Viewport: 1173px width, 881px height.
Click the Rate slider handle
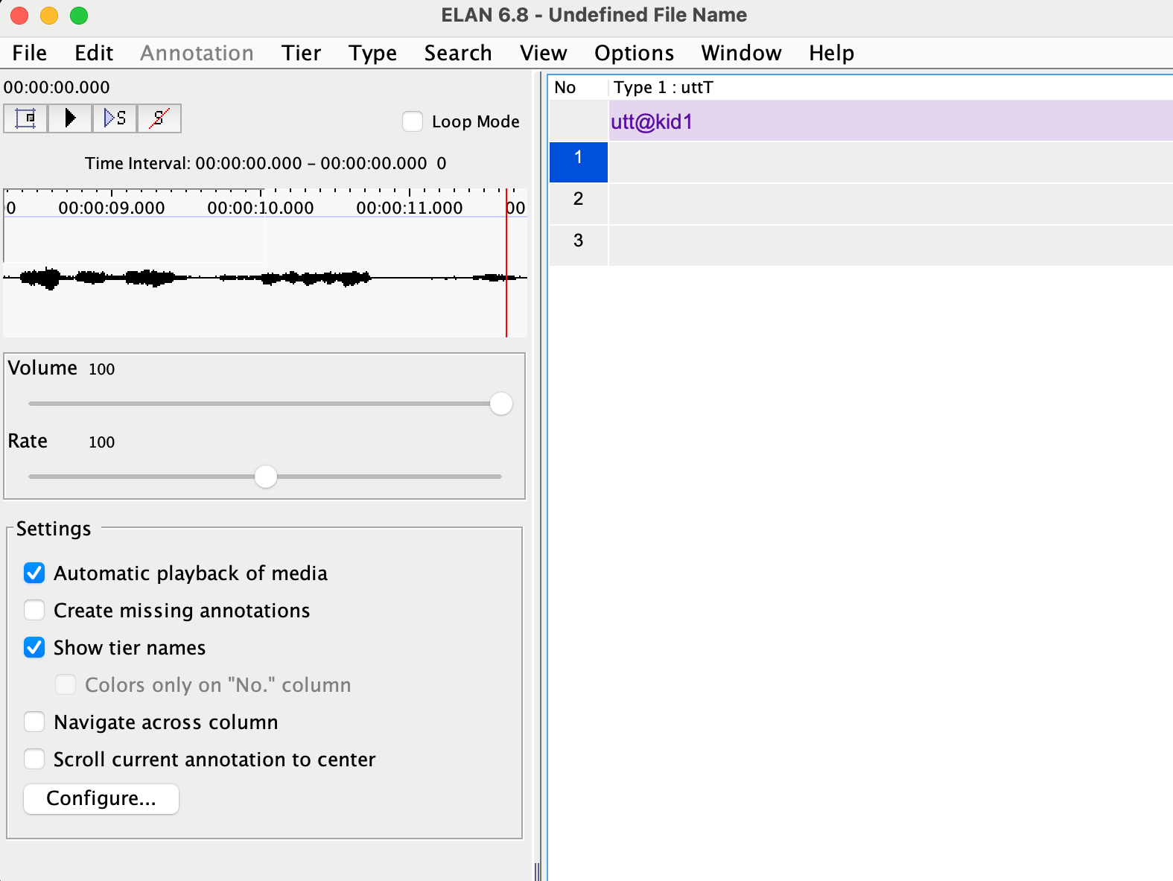click(x=266, y=477)
